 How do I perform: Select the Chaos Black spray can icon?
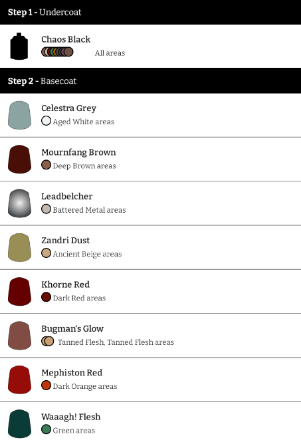[x=19, y=46]
